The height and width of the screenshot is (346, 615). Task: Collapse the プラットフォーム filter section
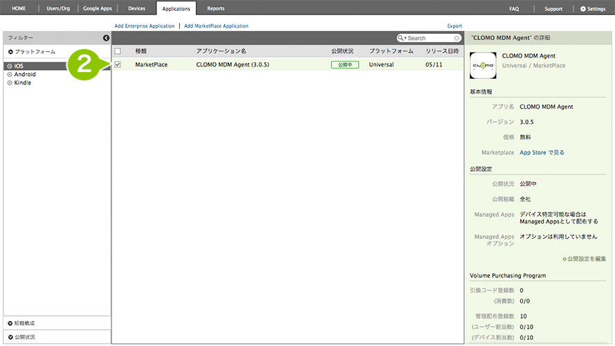(x=32, y=52)
